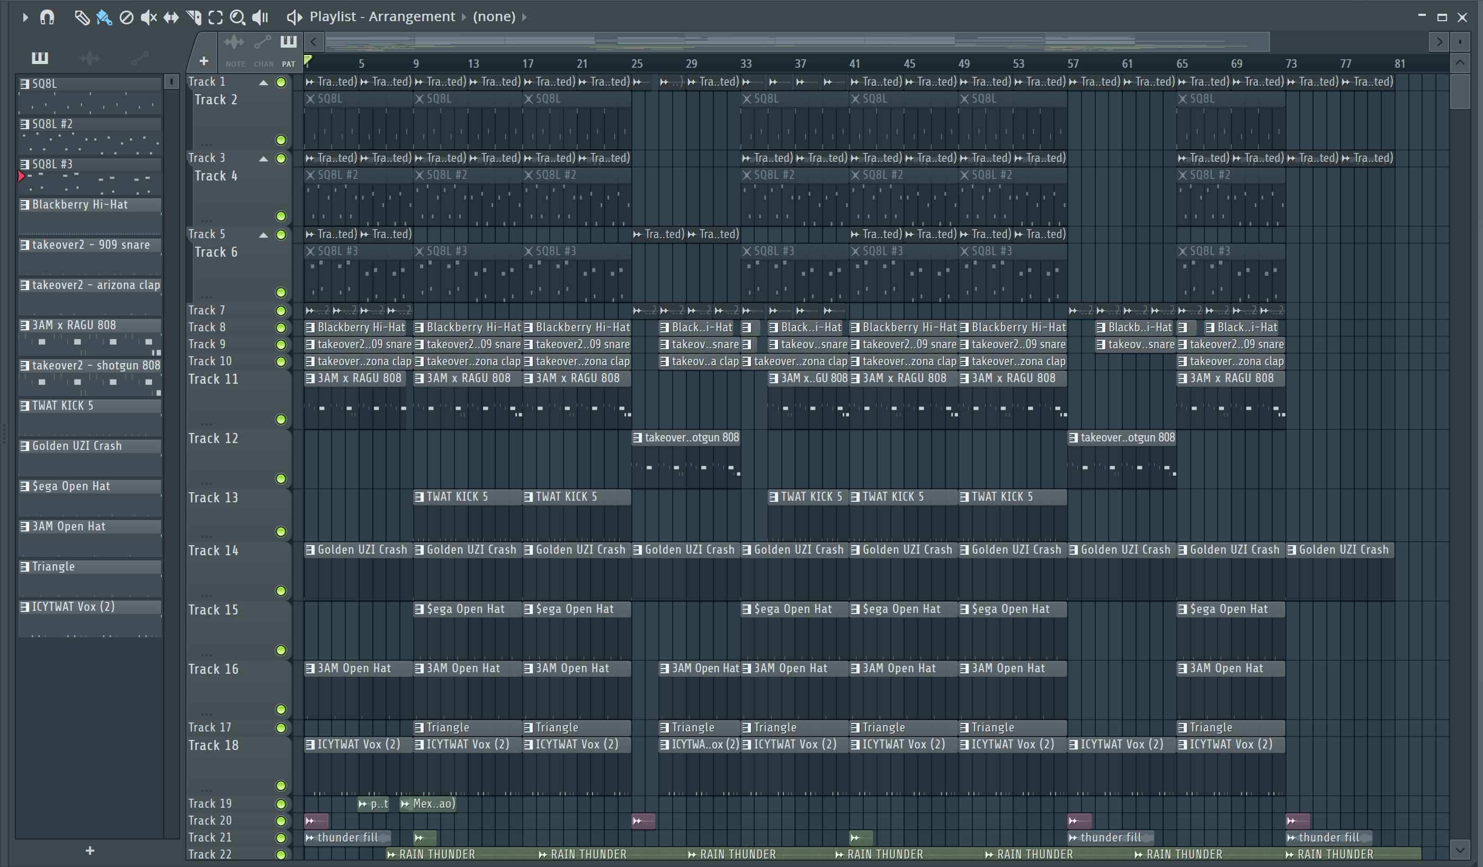Image resolution: width=1483 pixels, height=867 pixels.
Task: Select the Paint brush tool
Action: 104,17
